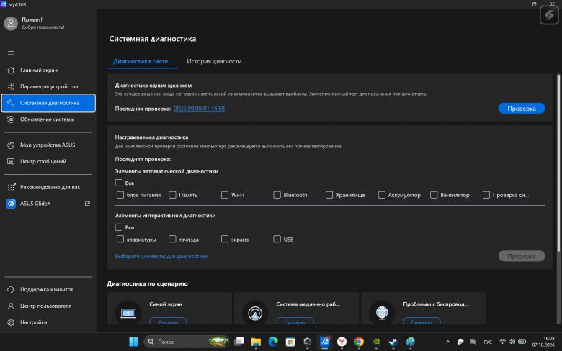Select the Хранилище checkbox
This screenshot has height=351, width=562.
point(329,195)
